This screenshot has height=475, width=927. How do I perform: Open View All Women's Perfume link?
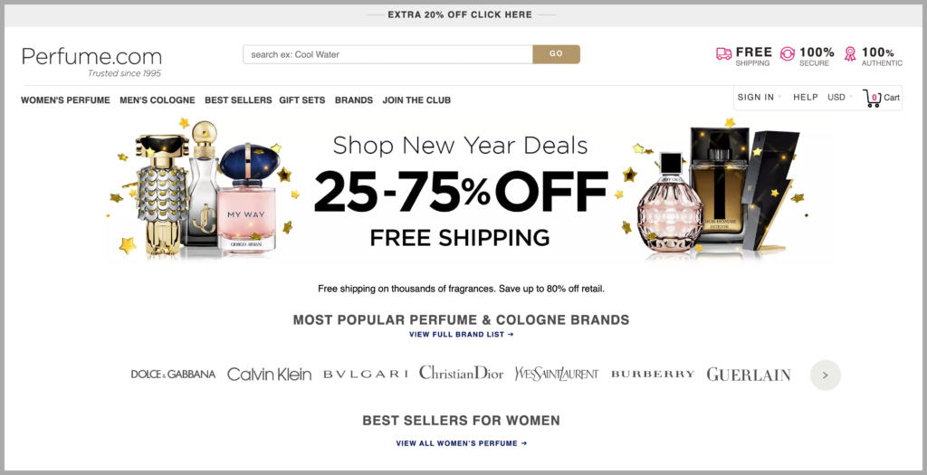462,443
